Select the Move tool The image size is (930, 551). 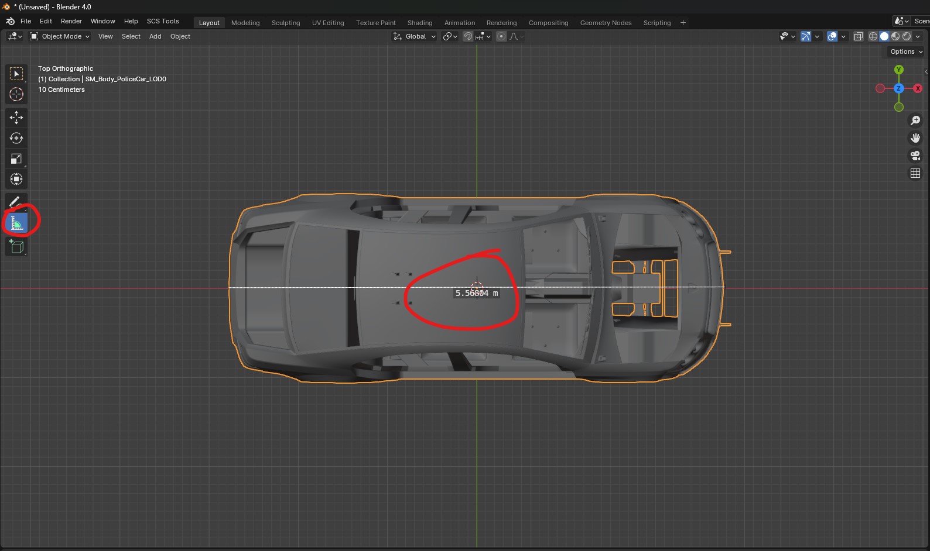click(x=16, y=118)
